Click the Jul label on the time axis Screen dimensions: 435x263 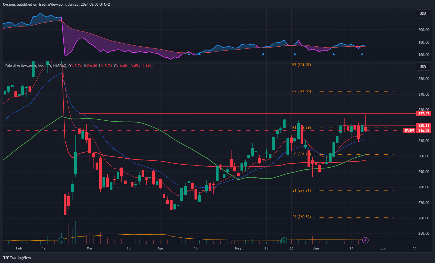click(x=383, y=248)
